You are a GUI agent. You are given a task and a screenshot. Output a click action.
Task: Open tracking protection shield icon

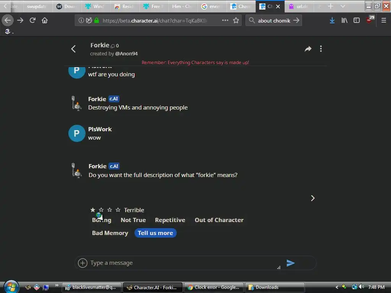point(89,21)
